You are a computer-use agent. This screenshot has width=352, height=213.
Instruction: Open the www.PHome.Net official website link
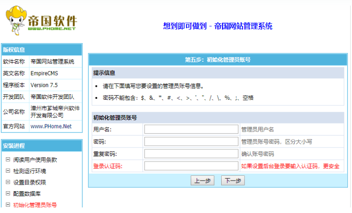click(x=51, y=126)
